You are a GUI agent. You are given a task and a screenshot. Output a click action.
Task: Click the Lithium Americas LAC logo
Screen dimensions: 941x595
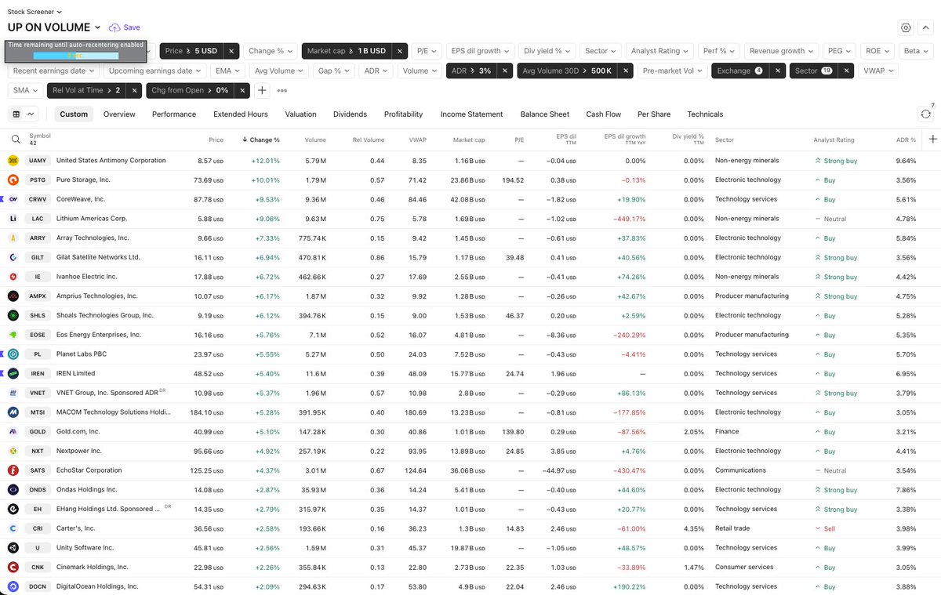coord(13,219)
